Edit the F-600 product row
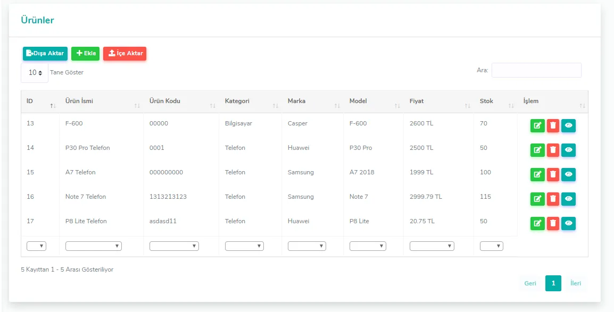 [x=537, y=125]
